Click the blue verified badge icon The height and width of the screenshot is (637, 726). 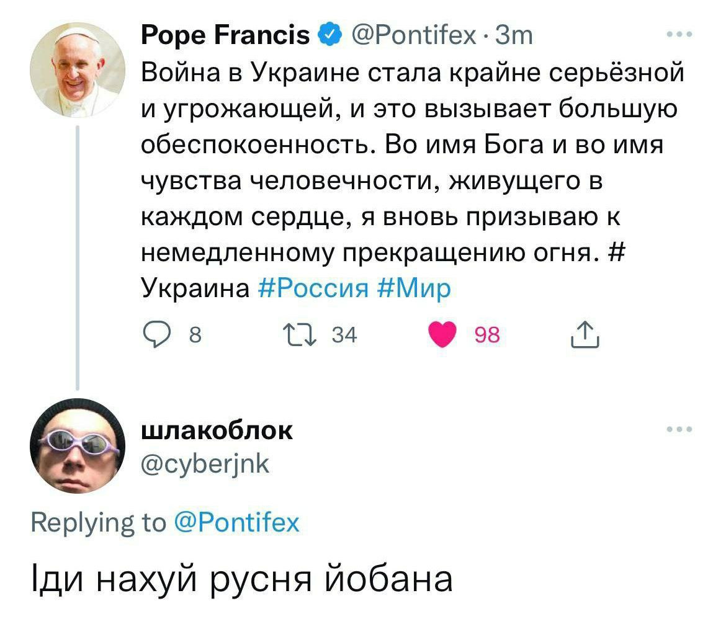330,35
